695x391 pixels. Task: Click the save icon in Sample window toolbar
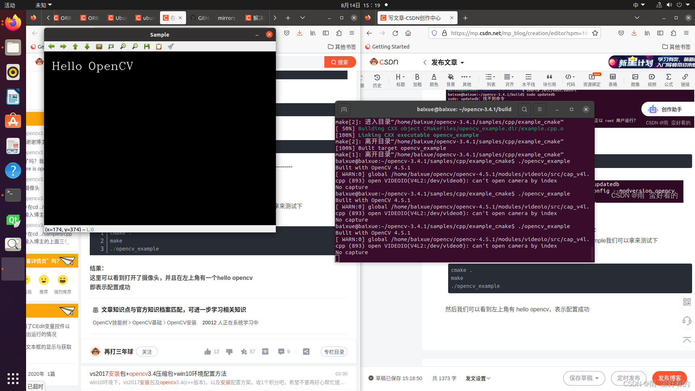click(x=147, y=46)
